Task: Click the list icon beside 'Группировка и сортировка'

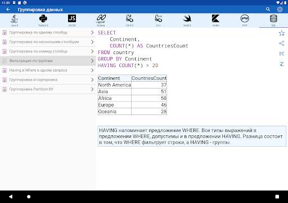Action: pos(4,80)
